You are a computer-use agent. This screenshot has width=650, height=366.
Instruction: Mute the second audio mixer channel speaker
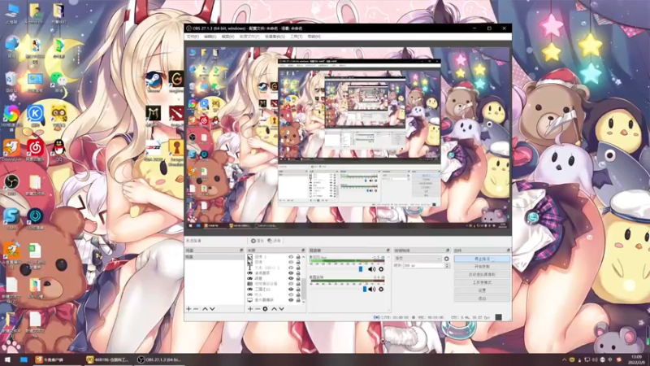click(372, 289)
